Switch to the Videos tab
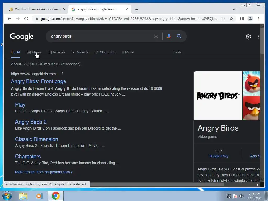 (80, 52)
